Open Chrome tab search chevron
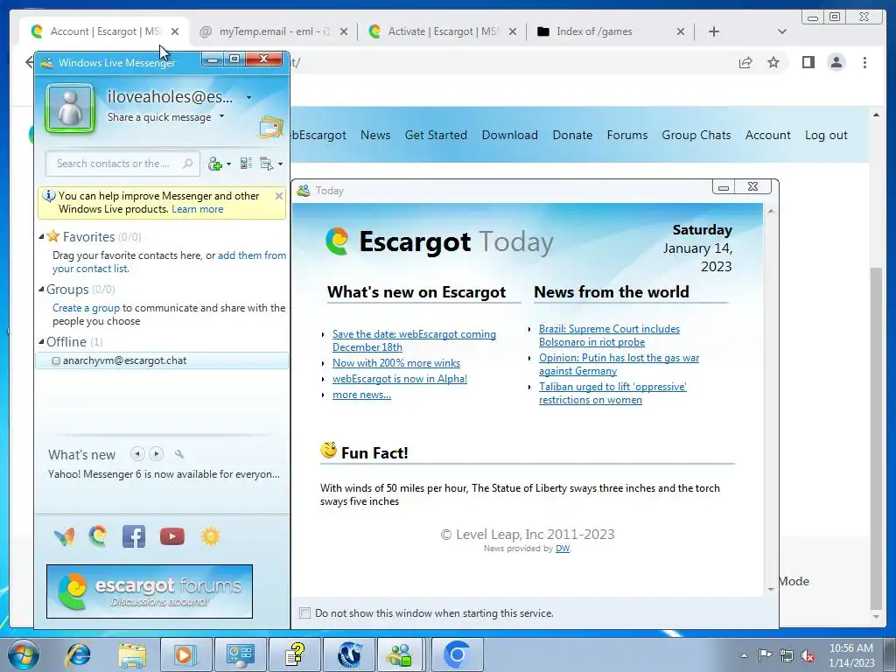The width and height of the screenshot is (896, 672). (x=781, y=31)
